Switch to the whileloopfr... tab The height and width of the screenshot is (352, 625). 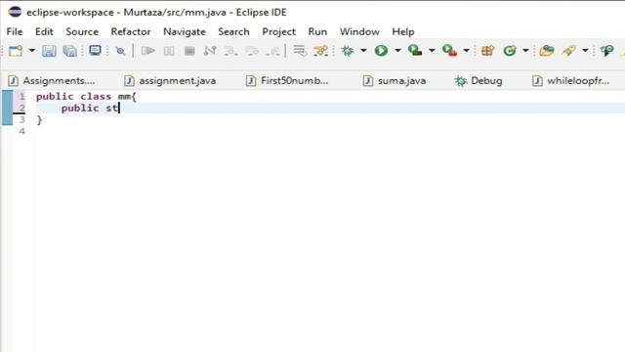pos(571,80)
